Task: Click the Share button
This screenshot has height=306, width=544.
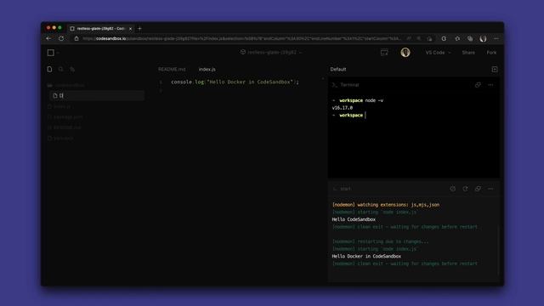Action: (x=468, y=53)
